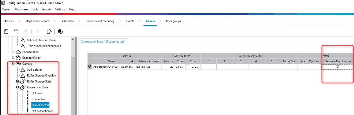Sort by the Name column header

click(111, 61)
